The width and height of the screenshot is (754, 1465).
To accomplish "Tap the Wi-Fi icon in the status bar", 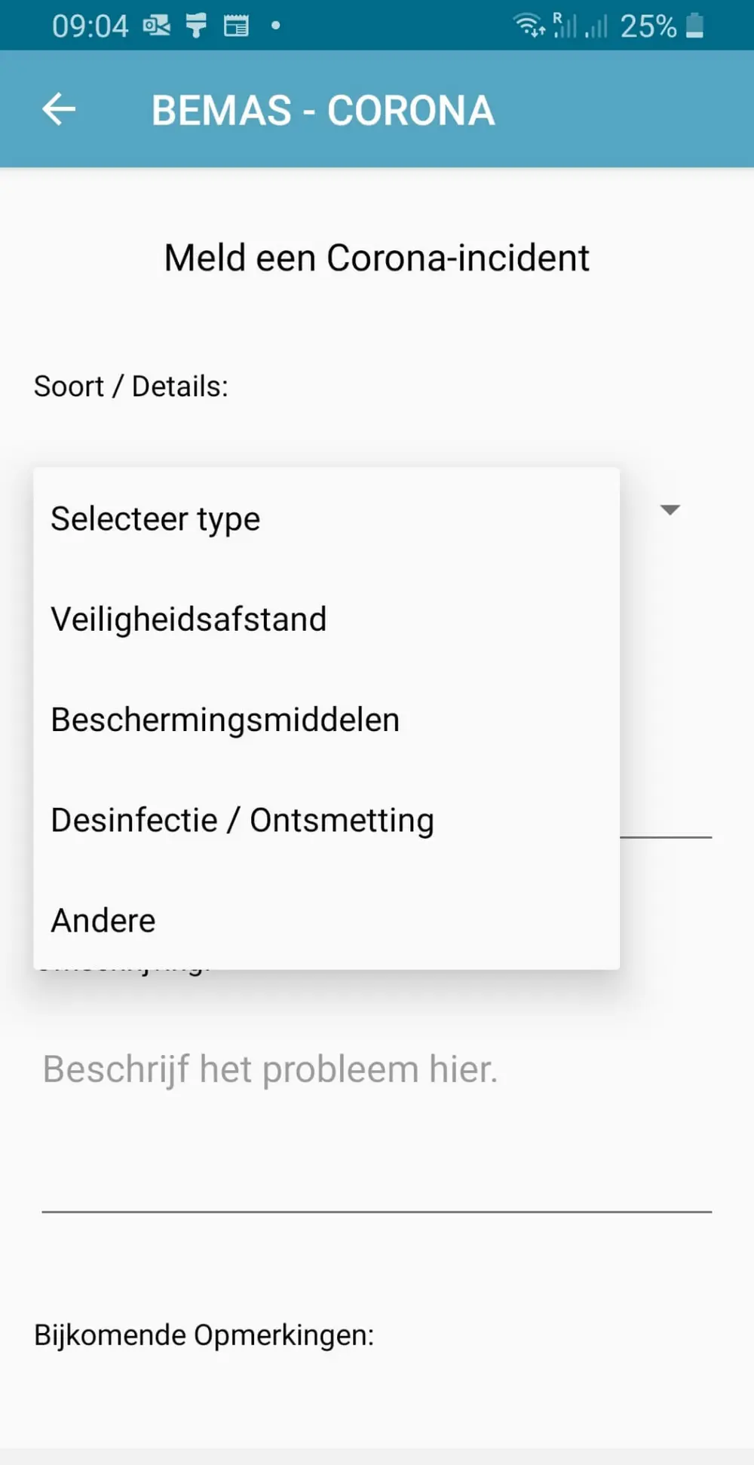I will pyautogui.click(x=529, y=25).
